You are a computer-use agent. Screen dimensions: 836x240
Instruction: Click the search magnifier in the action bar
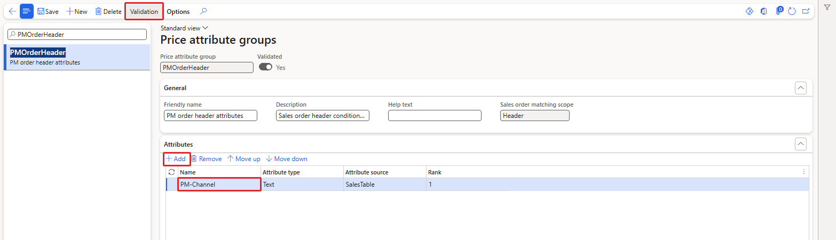pos(203,11)
